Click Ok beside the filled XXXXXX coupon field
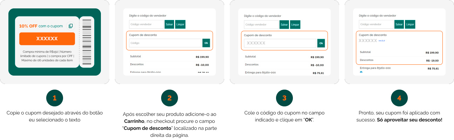This screenshot has width=454, height=140. (321, 43)
